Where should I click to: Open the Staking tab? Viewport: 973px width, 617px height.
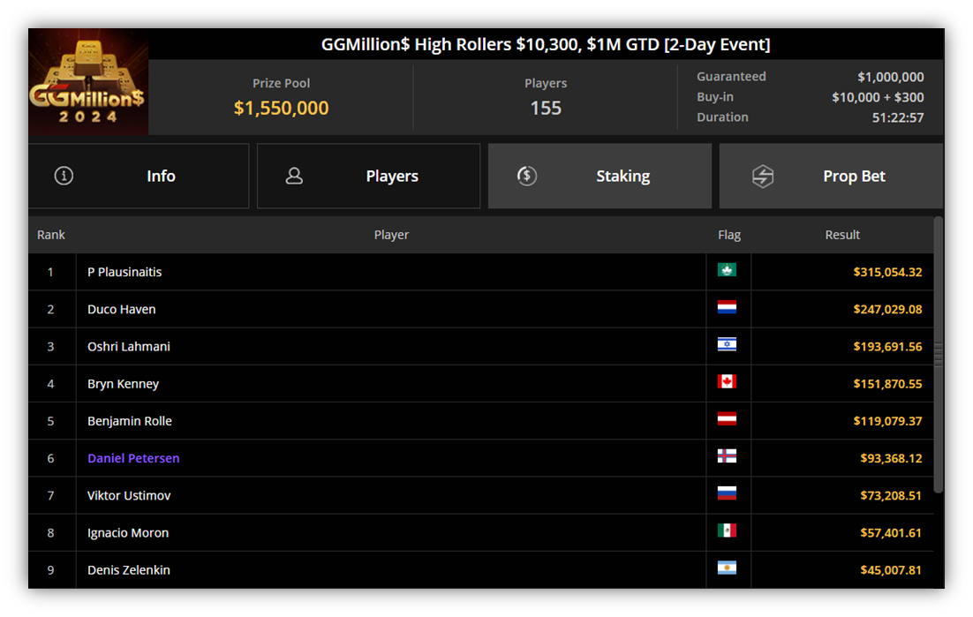600,177
